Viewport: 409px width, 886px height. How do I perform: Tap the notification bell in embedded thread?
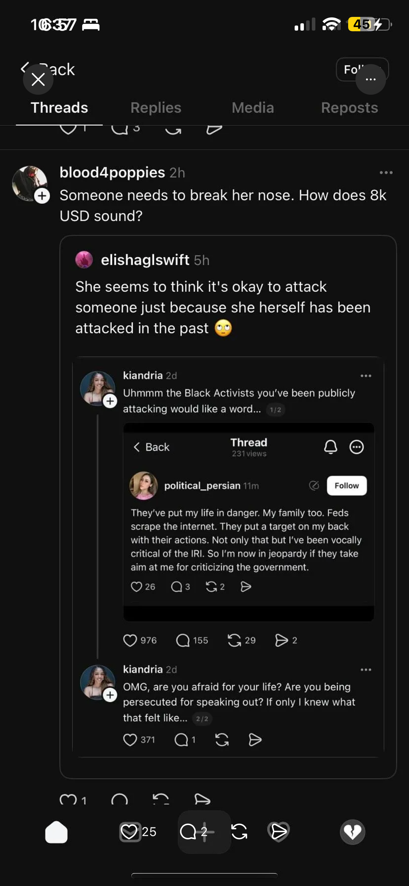(x=330, y=447)
